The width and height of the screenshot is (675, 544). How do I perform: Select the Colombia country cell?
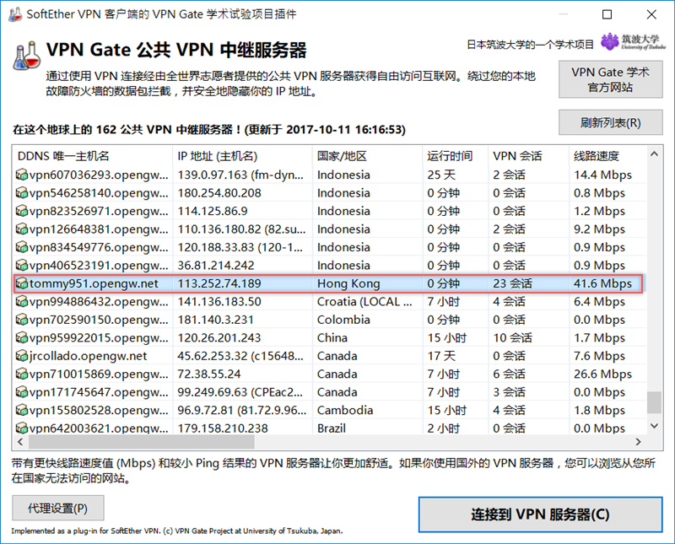coord(343,320)
